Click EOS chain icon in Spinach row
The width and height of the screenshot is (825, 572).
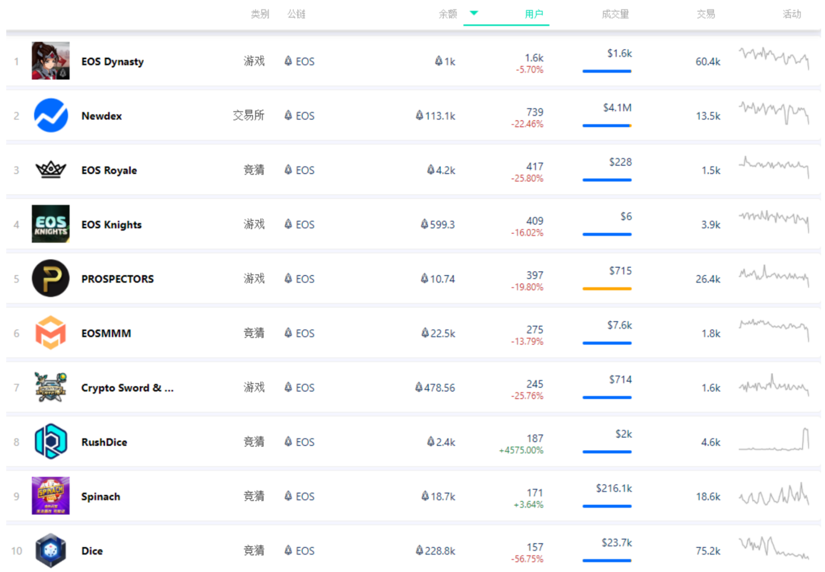pyautogui.click(x=288, y=496)
